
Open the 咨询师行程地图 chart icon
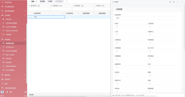click(x=3, y=66)
